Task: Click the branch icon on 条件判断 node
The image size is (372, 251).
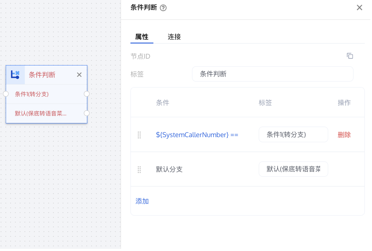Action: (x=15, y=75)
